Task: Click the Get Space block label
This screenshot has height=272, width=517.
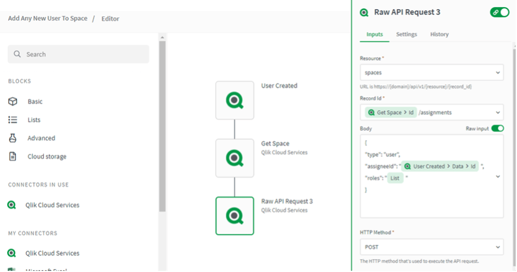Action: (275, 143)
